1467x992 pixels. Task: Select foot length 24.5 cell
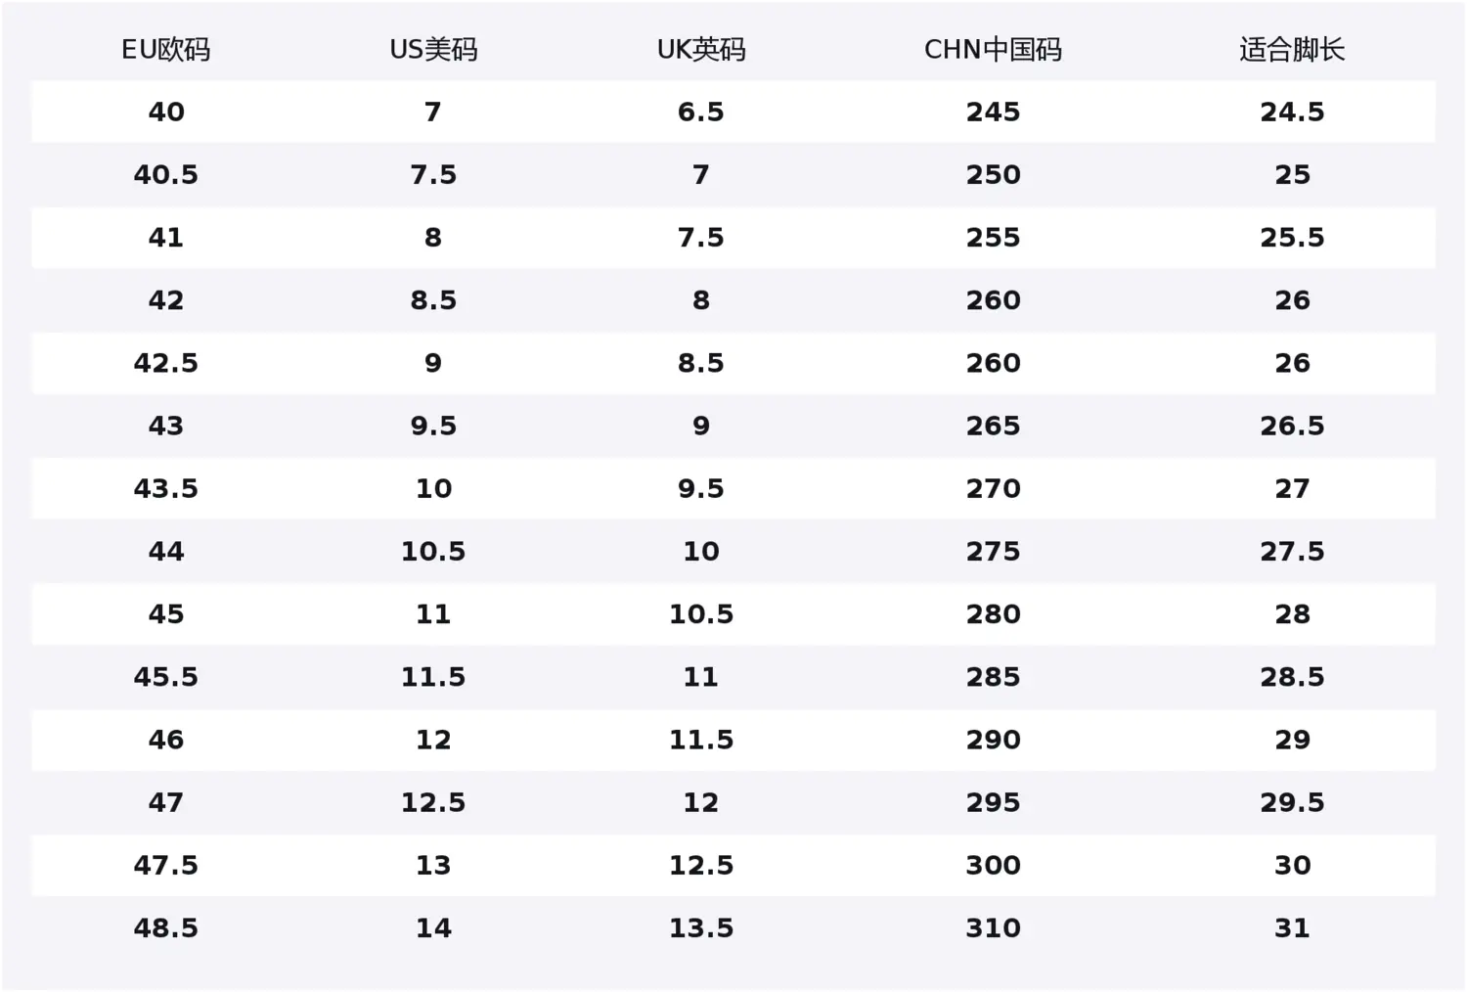click(x=1292, y=113)
